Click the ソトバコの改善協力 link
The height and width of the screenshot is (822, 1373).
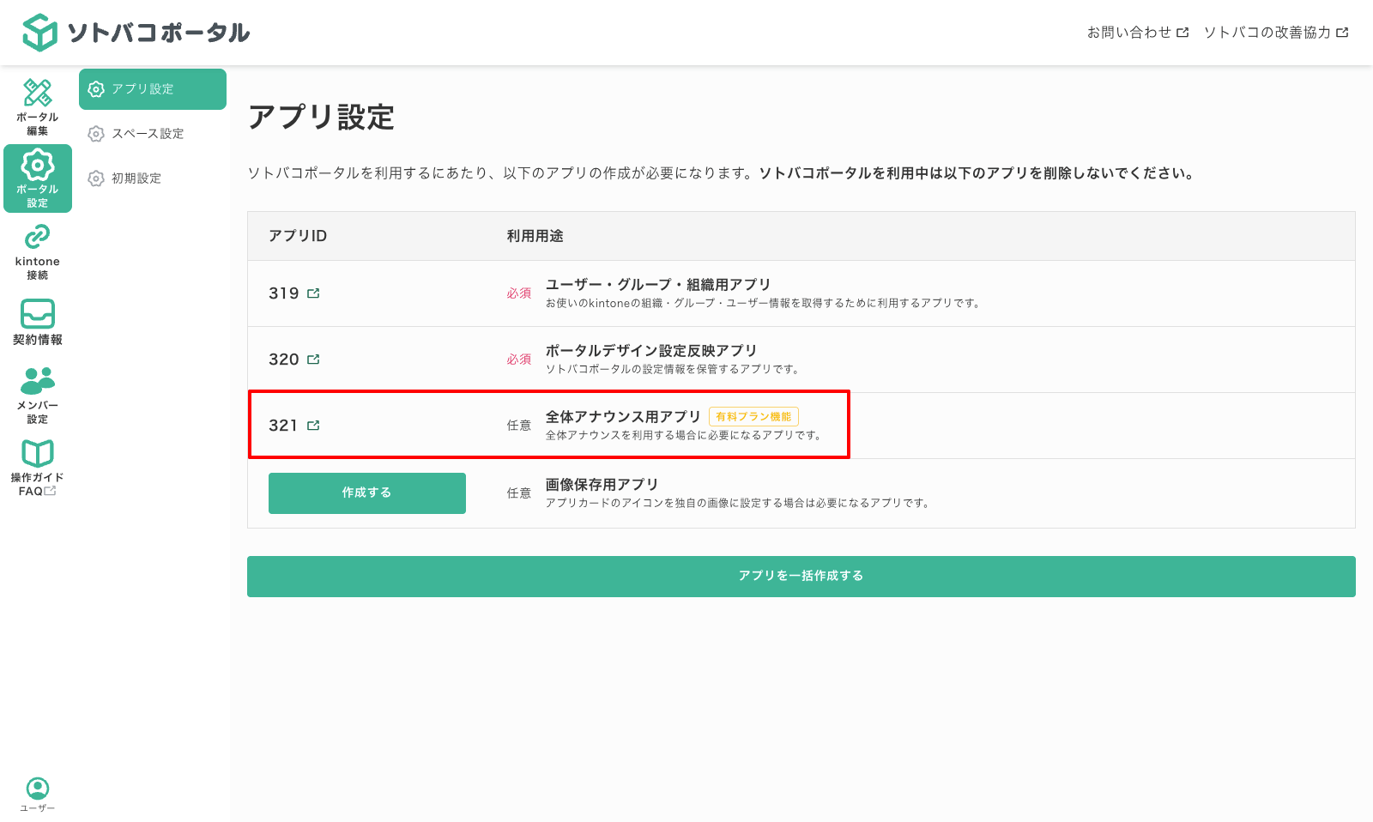(1268, 32)
